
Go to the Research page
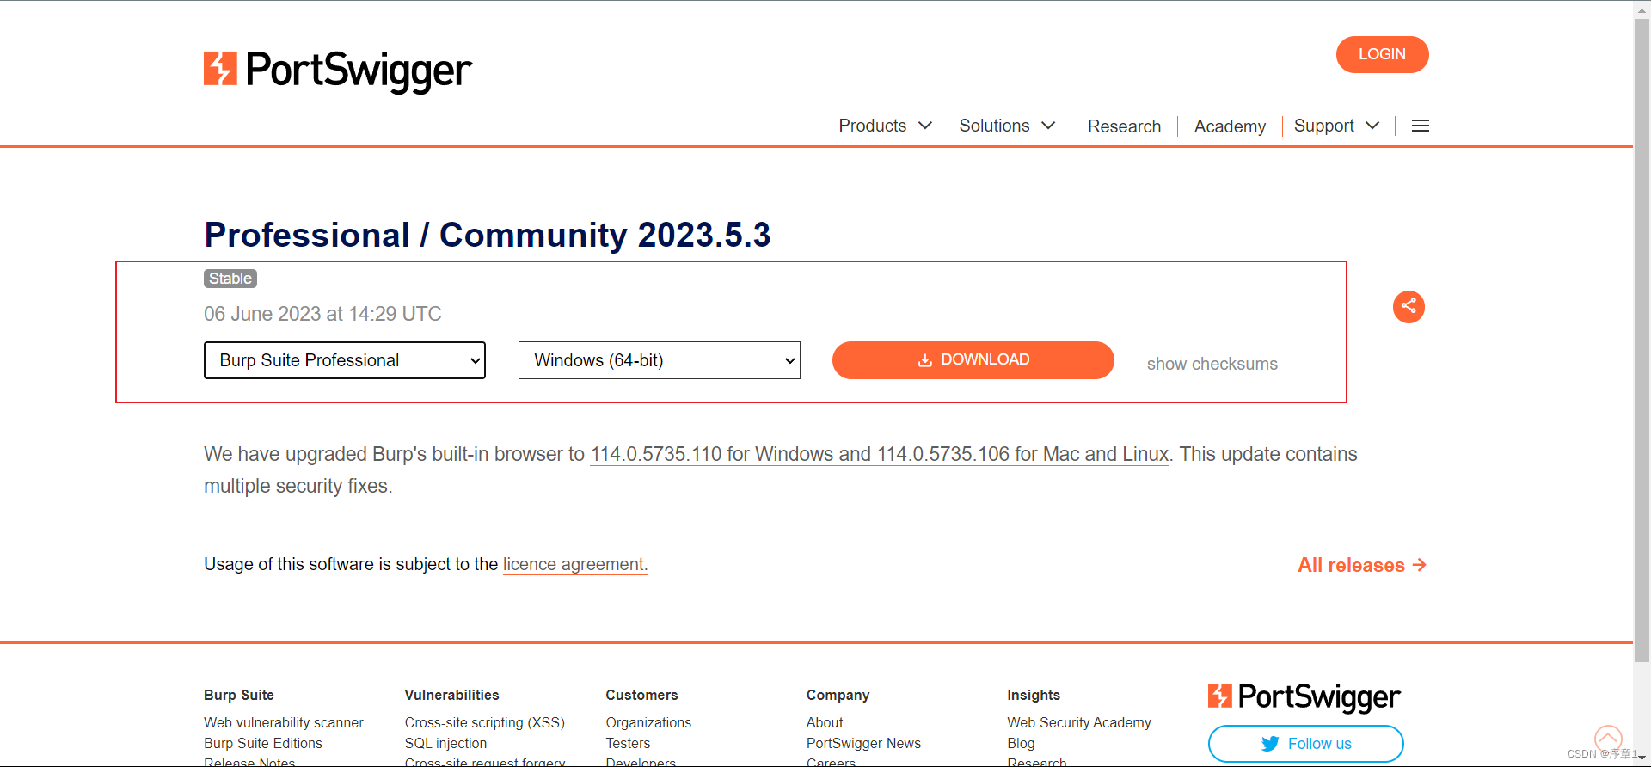click(1124, 126)
